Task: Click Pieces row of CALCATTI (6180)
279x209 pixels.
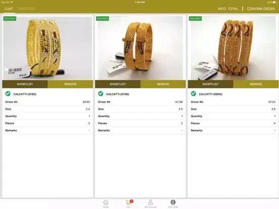Action: coord(48,123)
